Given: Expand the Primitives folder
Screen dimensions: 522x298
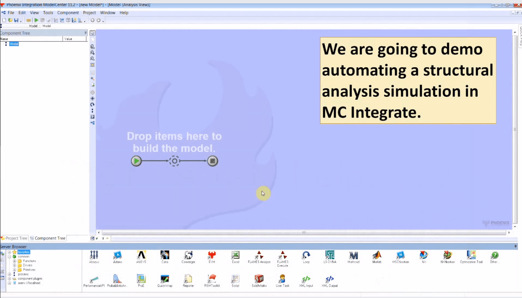Looking at the screenshot, I should click(x=14, y=270).
